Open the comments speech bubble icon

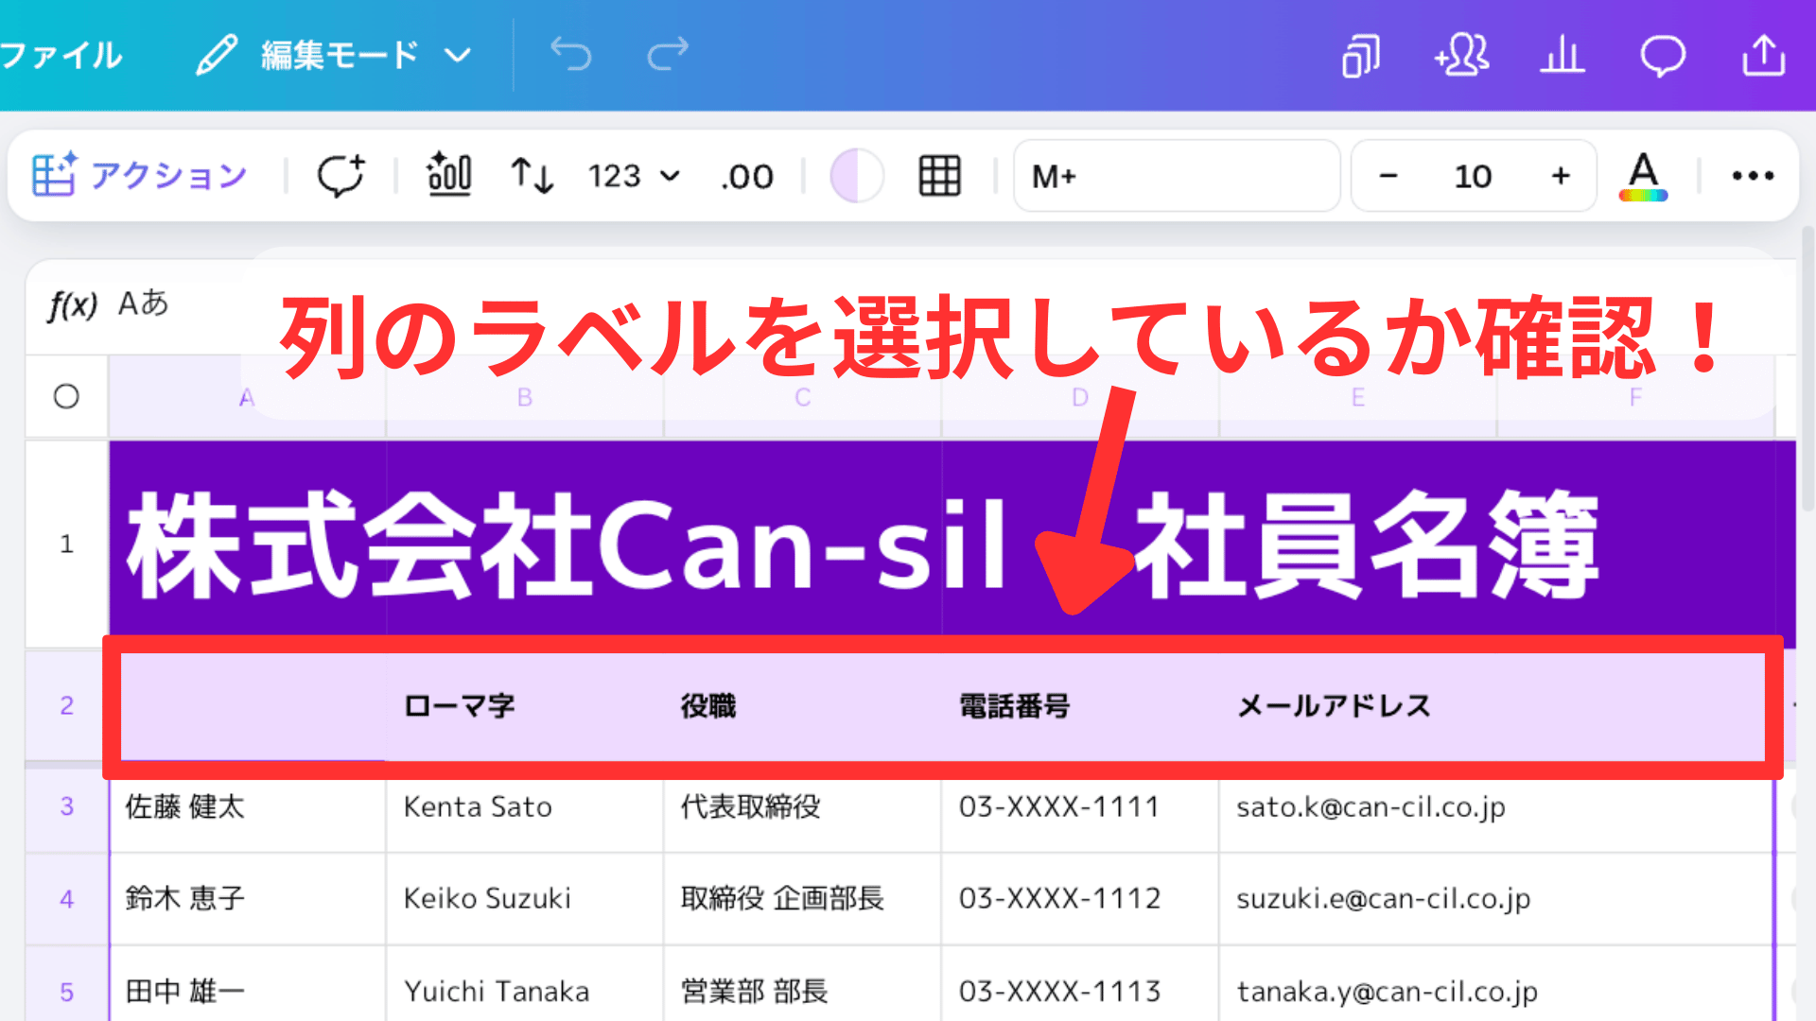tap(1662, 55)
